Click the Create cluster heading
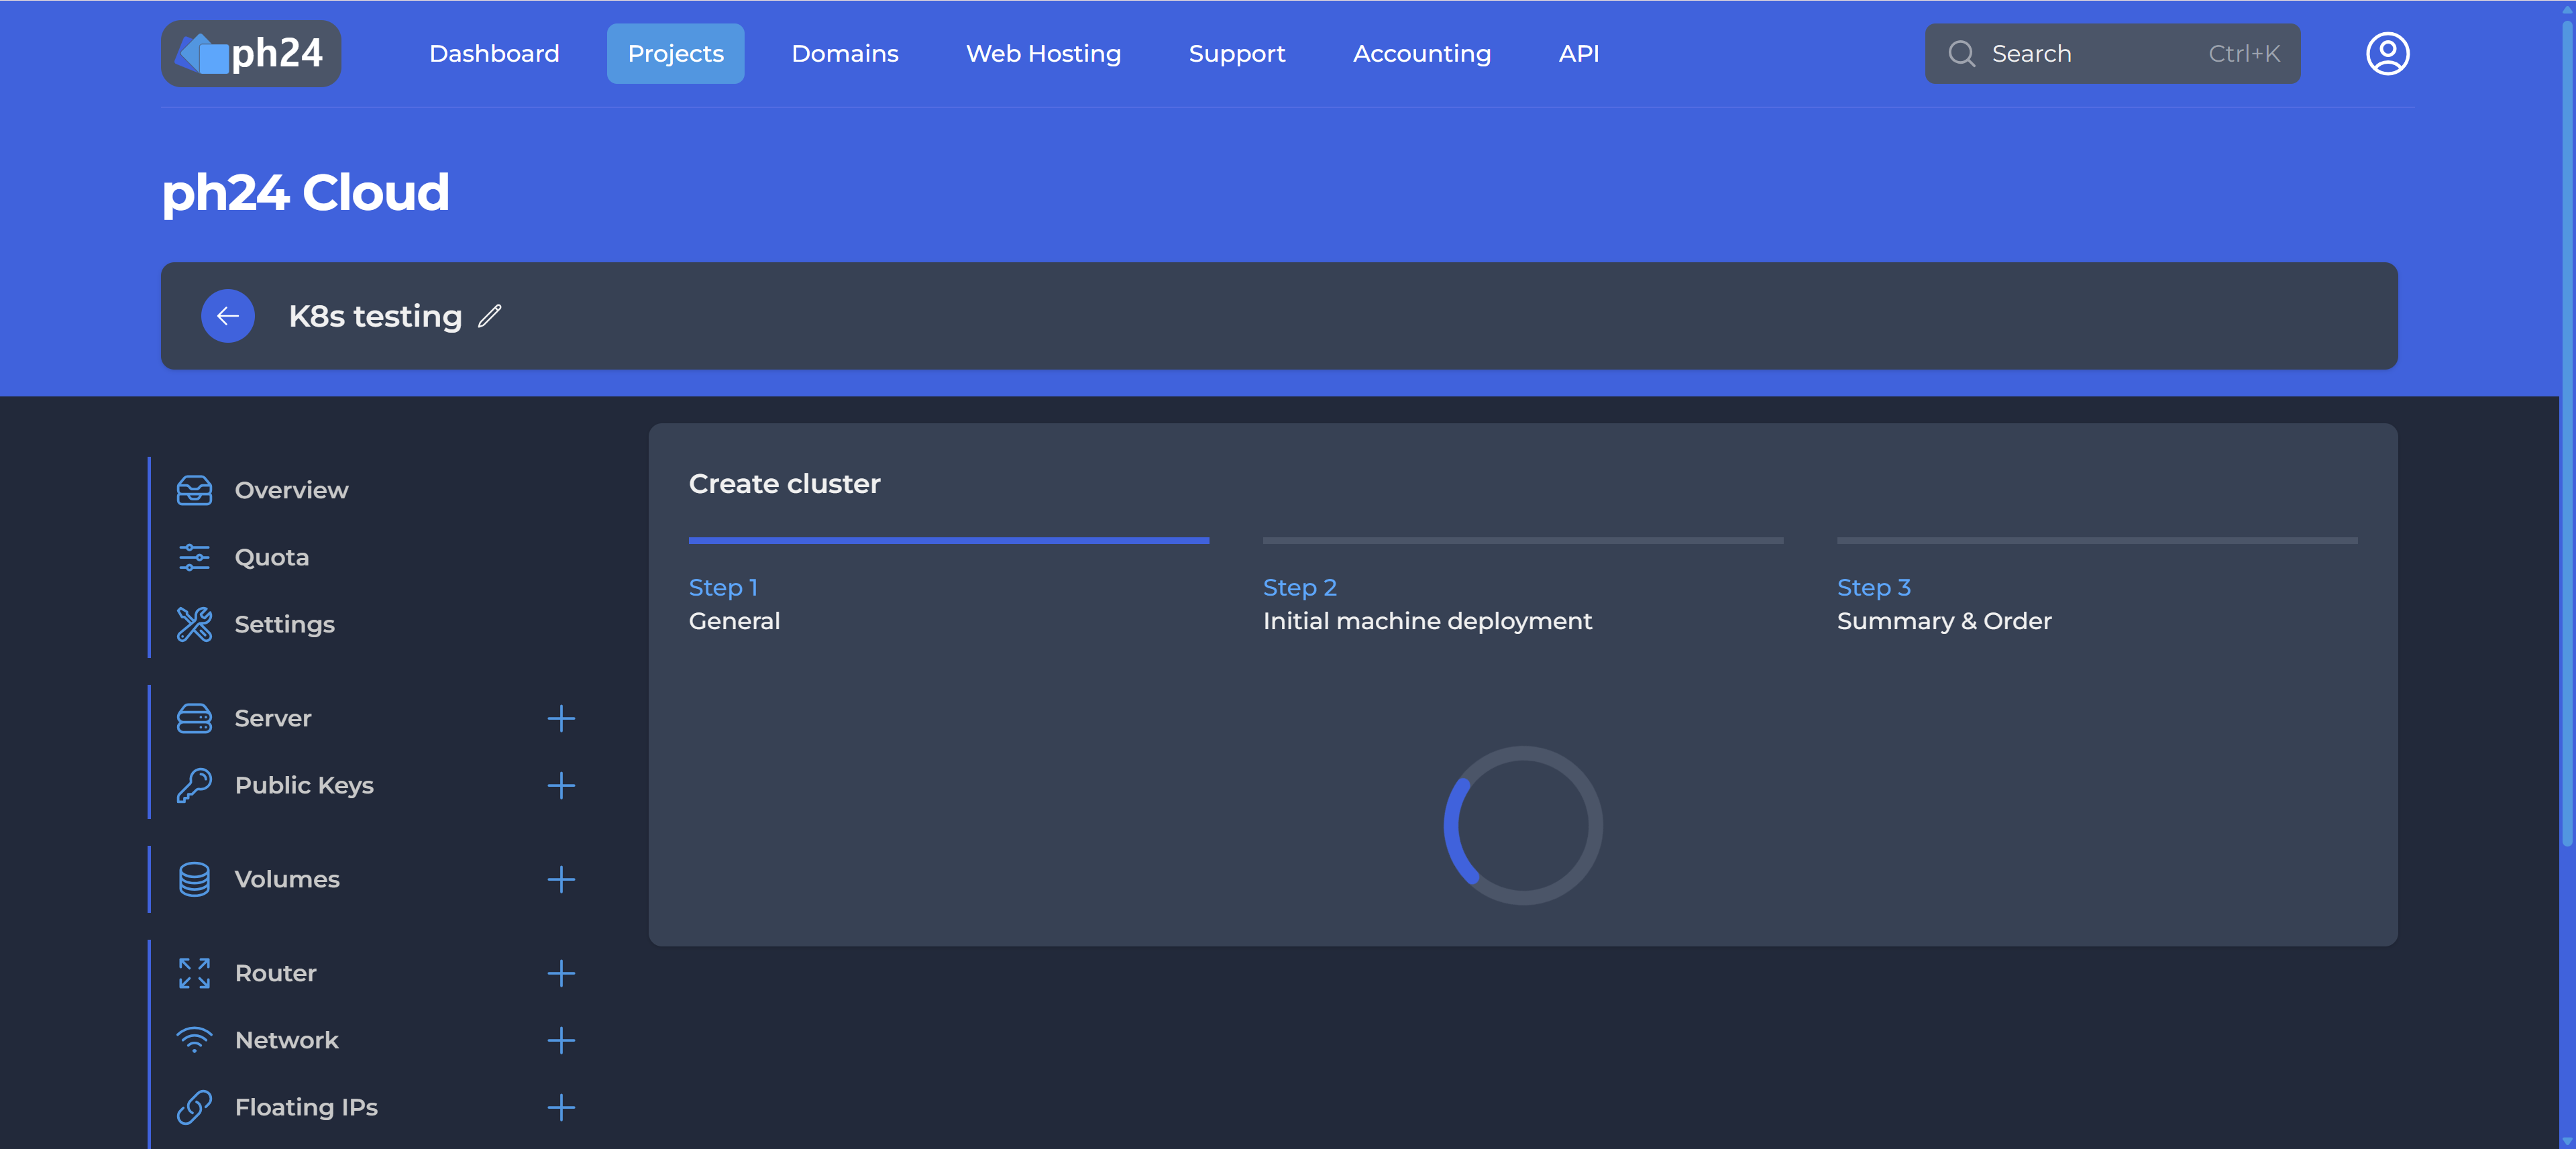This screenshot has width=2576, height=1149. click(x=784, y=484)
